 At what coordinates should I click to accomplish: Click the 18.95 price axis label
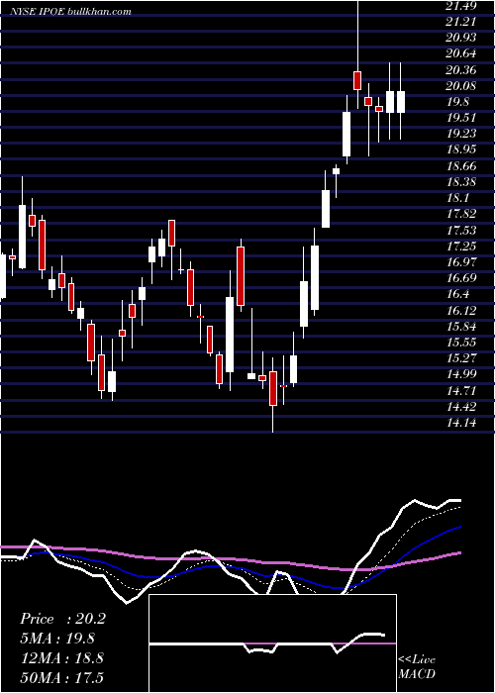point(461,149)
